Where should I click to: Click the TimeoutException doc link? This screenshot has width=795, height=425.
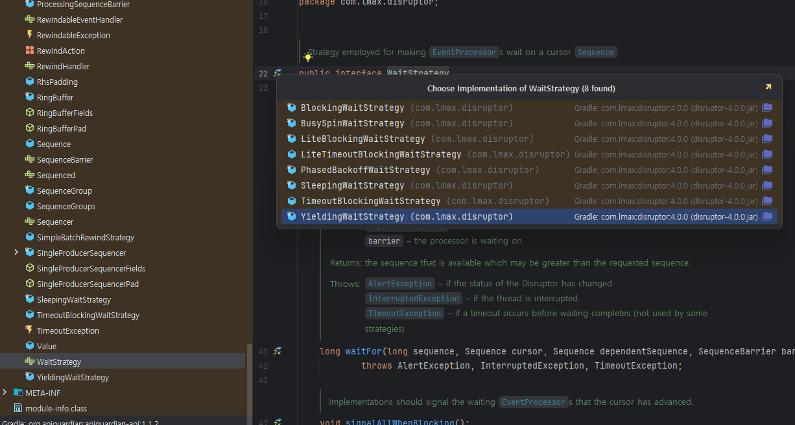coord(405,314)
